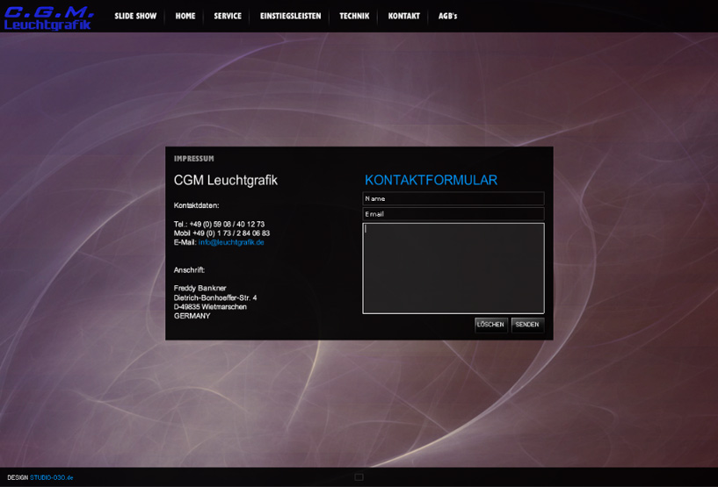
Task: Click inside the large message text area
Action: tap(453, 268)
